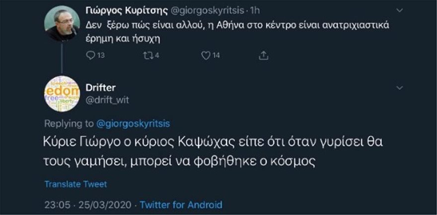This screenshot has height=215, width=437.
Task: Click the reply speech bubble icon
Action: (90, 56)
